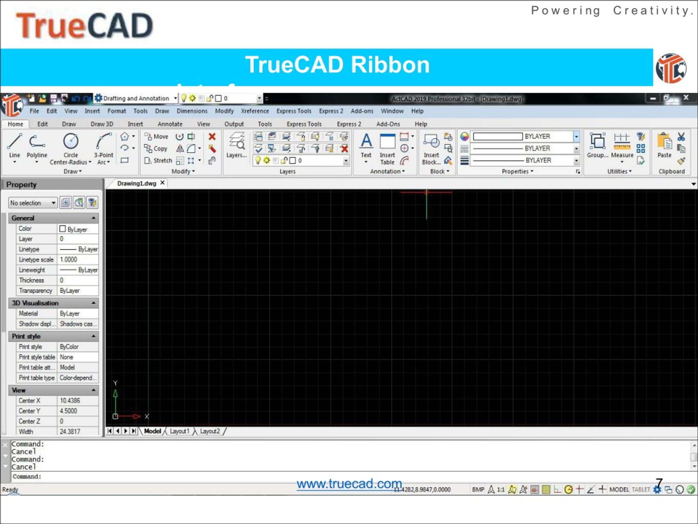Collapse the 3D Visualisation section
This screenshot has width=698, height=524.
[x=94, y=303]
